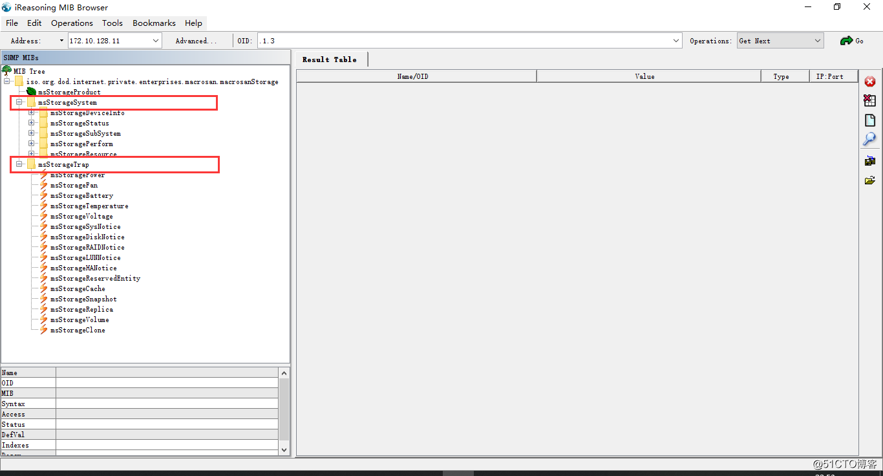Click the msStorageSystem folder icon
Screen dimensions: 883x476
click(31, 102)
